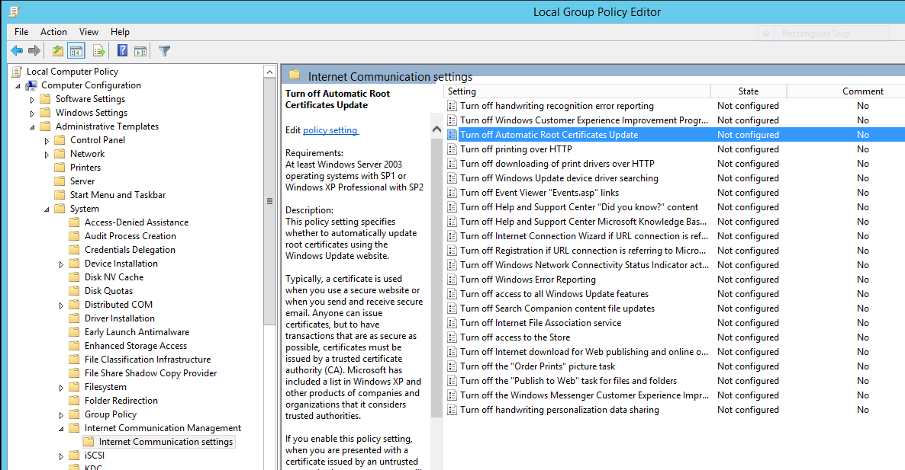Click policy icon beside Turn off Windows Error Reporting
Viewport: 905px width, 470px height.
click(452, 280)
